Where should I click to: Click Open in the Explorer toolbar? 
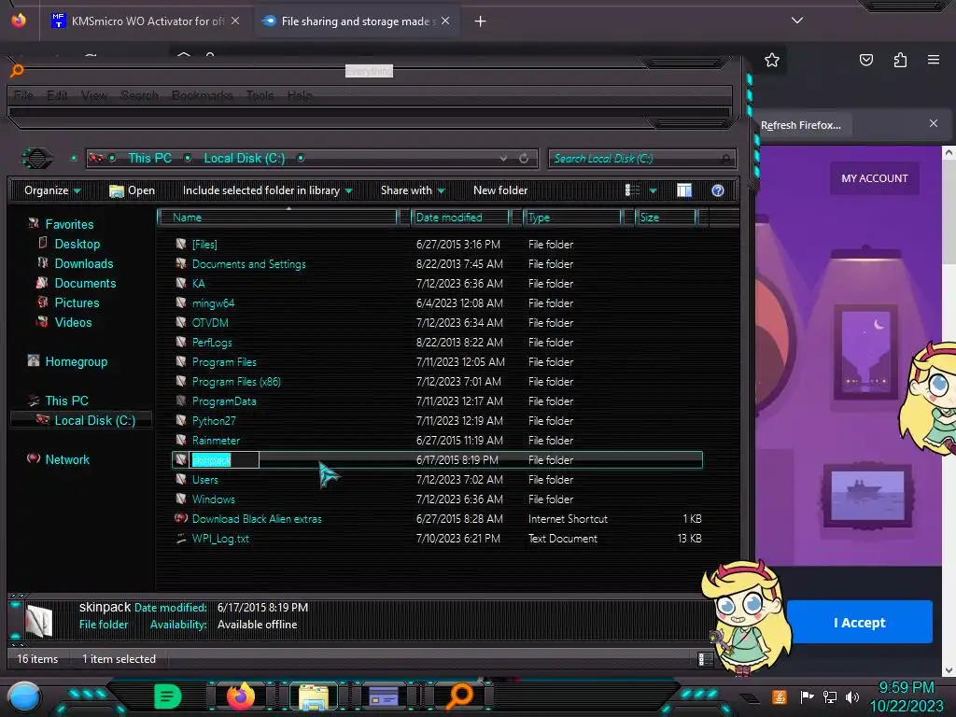tap(132, 190)
